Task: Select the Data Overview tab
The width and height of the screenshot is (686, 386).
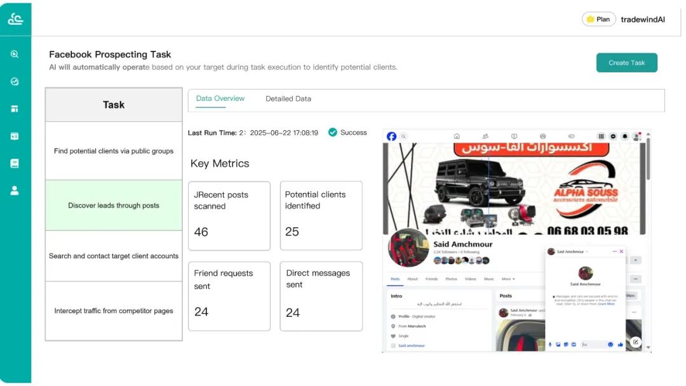Action: (x=220, y=98)
